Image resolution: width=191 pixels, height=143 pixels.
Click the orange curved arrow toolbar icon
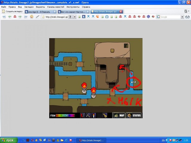[98, 17]
